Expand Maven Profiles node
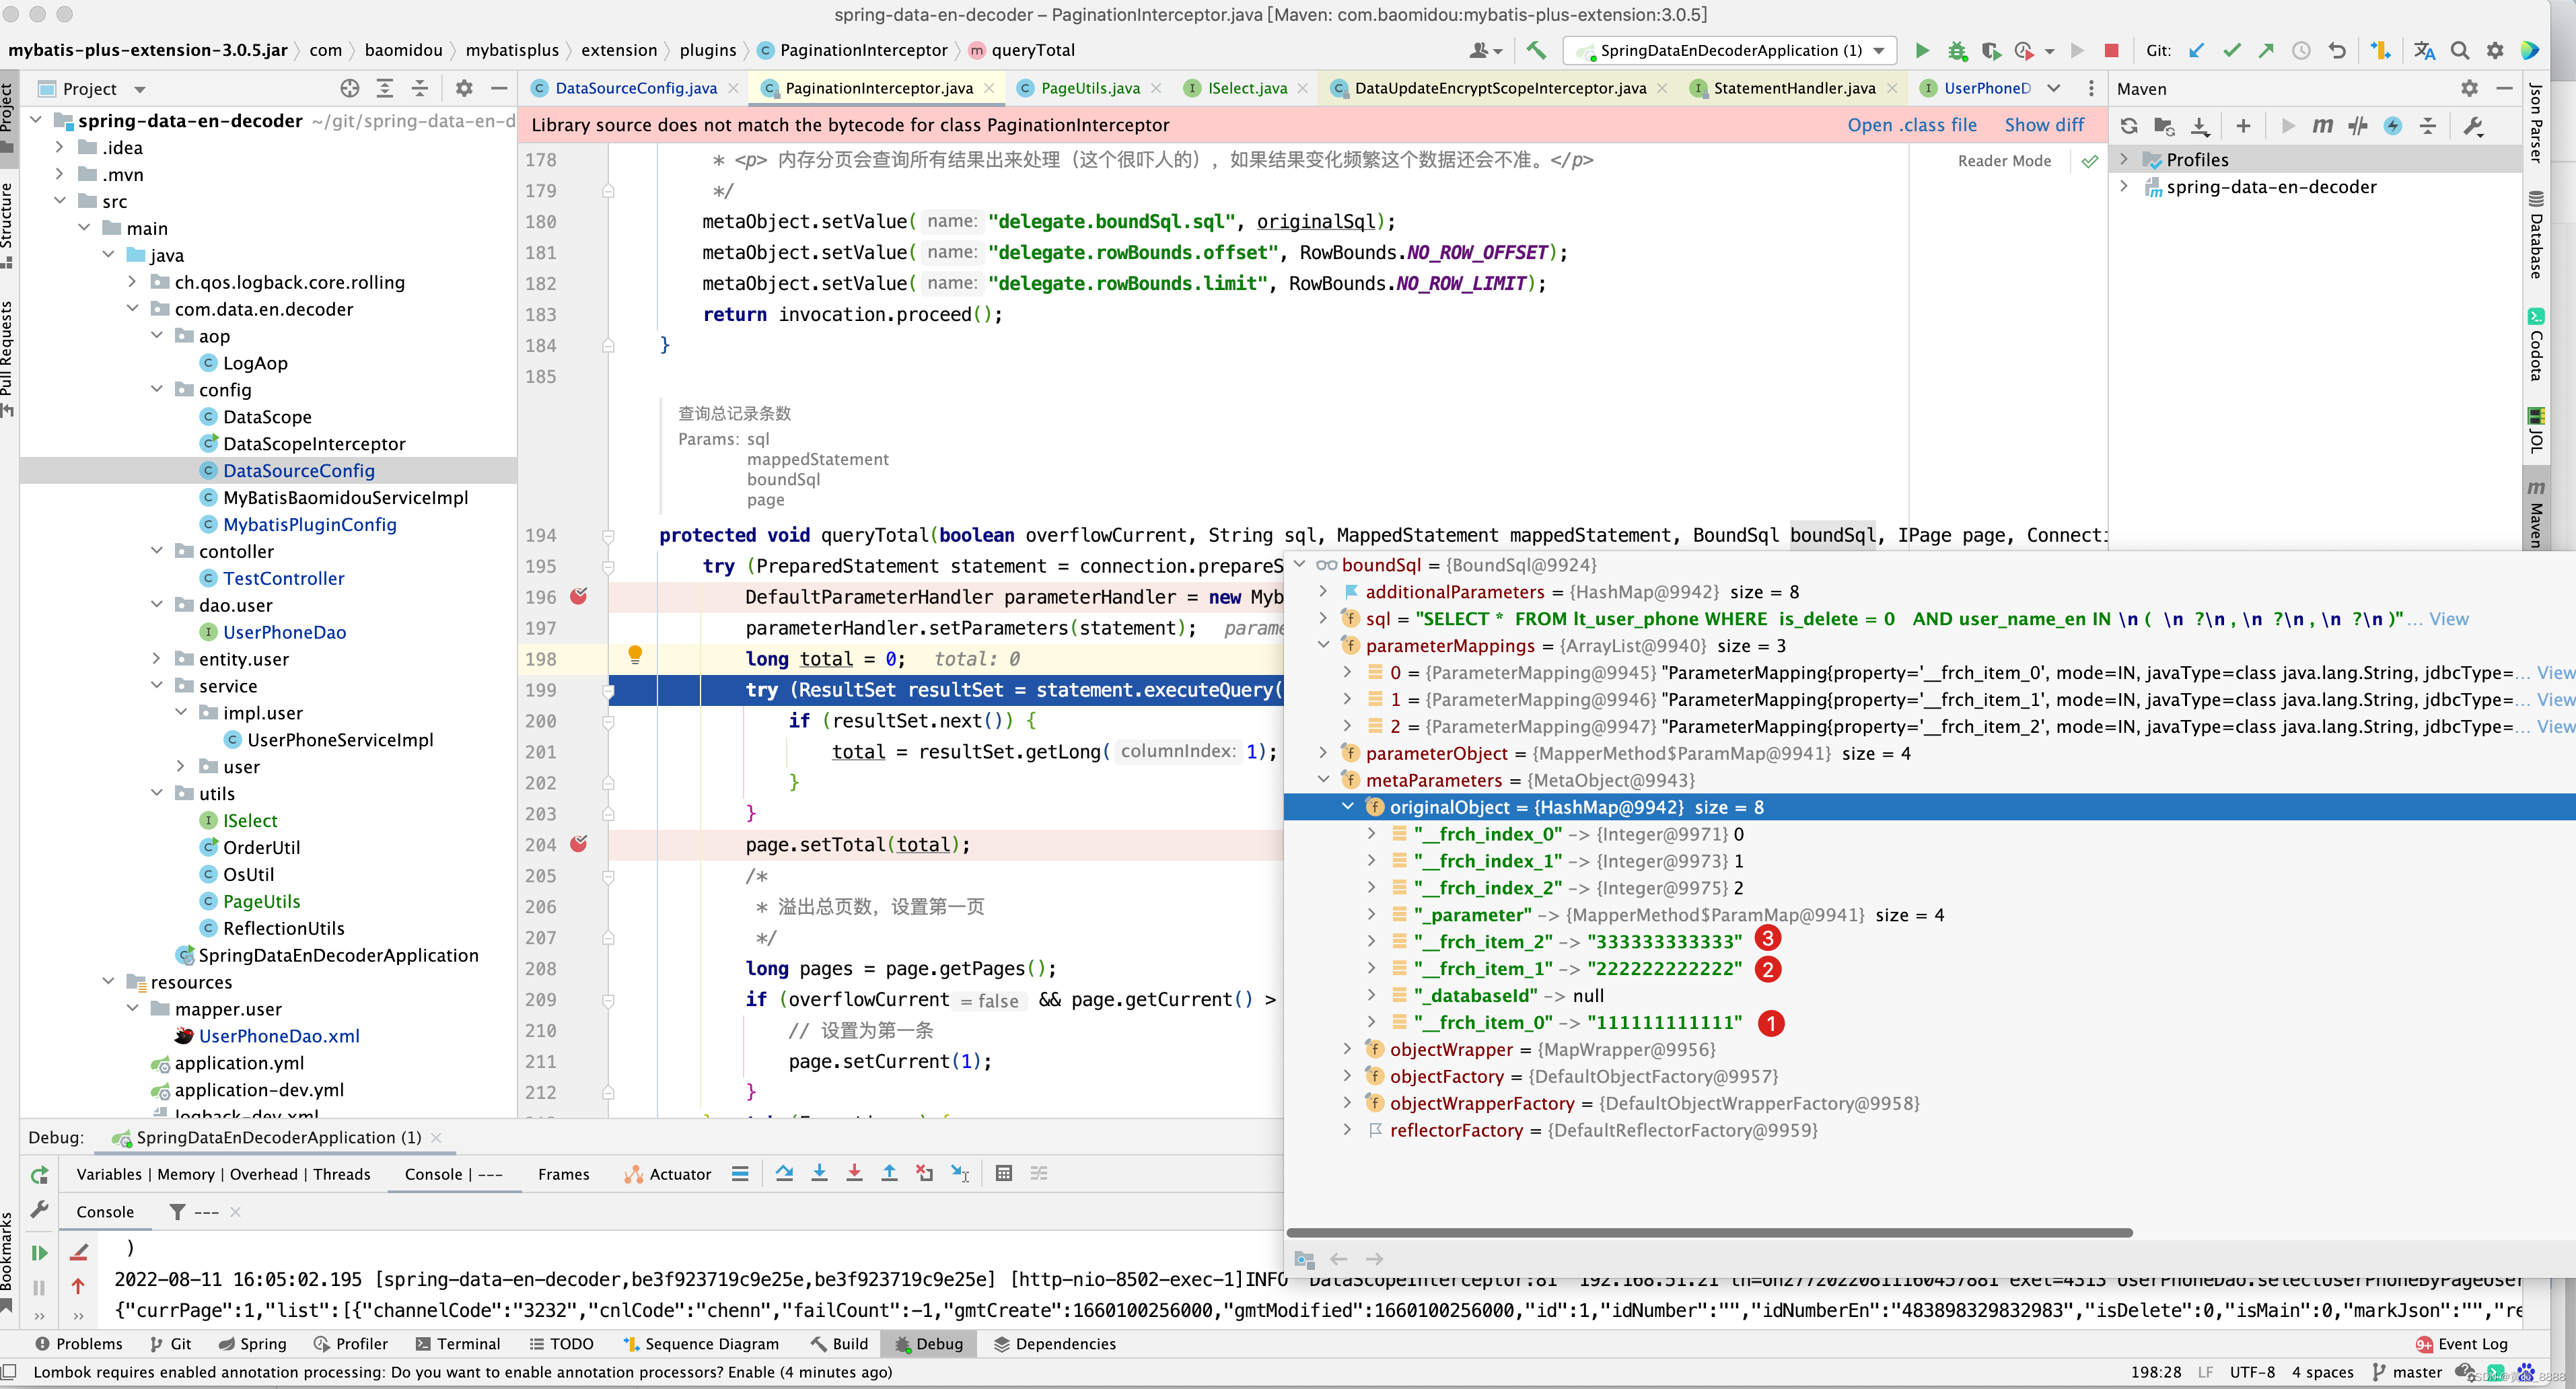Viewport: 2576px width, 1389px height. [2124, 159]
